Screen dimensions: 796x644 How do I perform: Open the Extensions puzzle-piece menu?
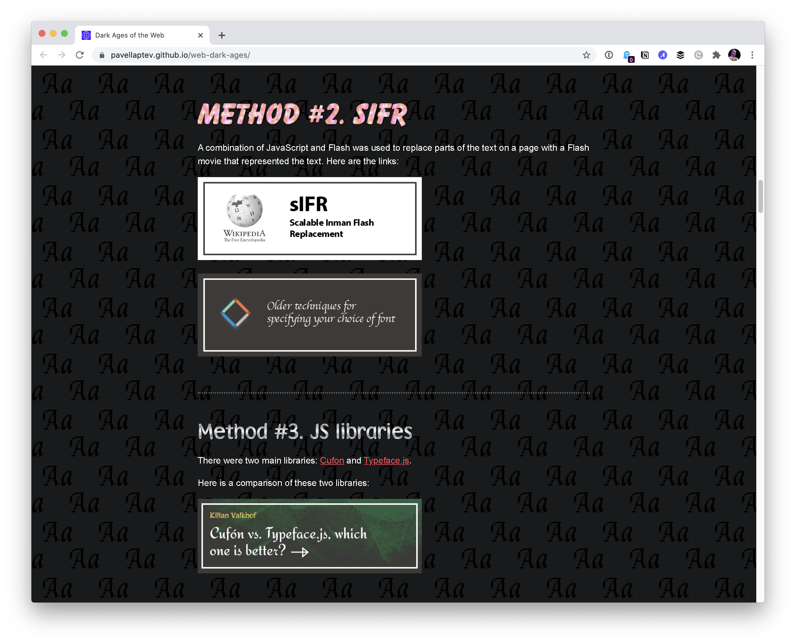coord(716,55)
